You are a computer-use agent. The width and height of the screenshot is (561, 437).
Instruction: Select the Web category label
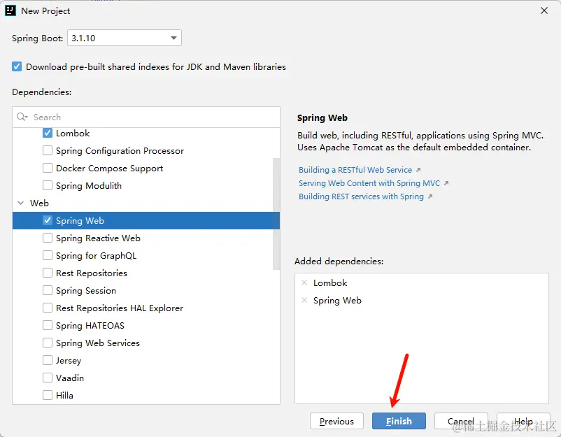(x=39, y=203)
